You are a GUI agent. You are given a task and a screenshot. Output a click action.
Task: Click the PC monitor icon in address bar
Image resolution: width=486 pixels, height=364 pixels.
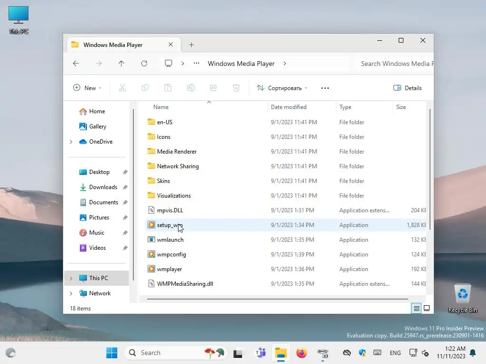(168, 64)
